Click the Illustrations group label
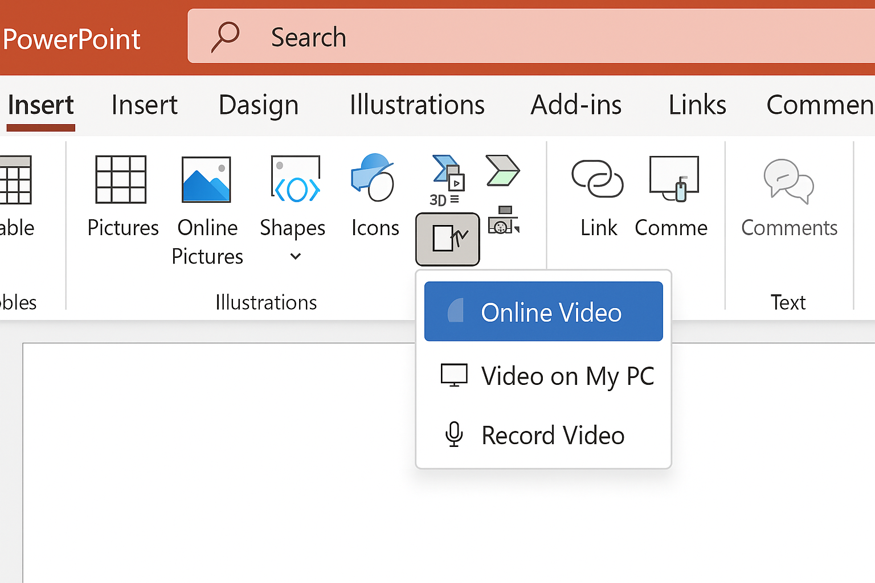Image resolution: width=875 pixels, height=583 pixels. [x=266, y=302]
